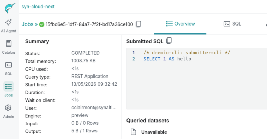
Task: Switch to the SQL tab
Action: click(232, 24)
